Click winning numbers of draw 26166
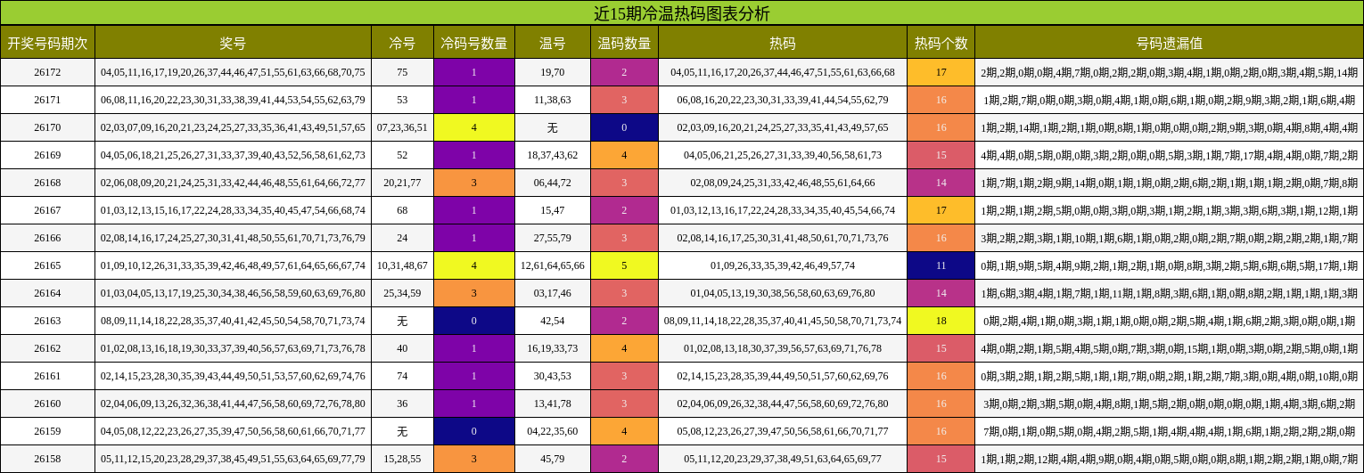Screen dimensions: 1364x473 pyautogui.click(x=233, y=238)
